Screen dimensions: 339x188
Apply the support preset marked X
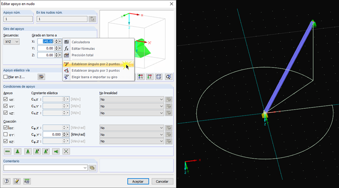click(37, 151)
